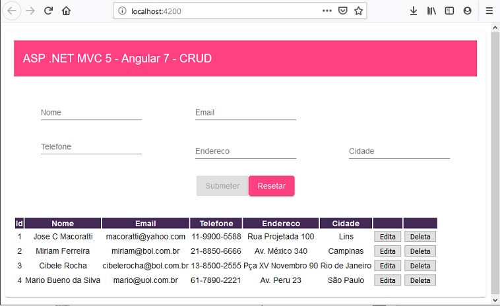
Task: Focus the Email input field
Action: point(245,113)
